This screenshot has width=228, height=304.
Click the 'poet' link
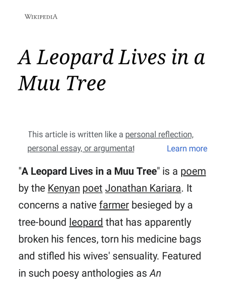pyautogui.click(x=93, y=188)
